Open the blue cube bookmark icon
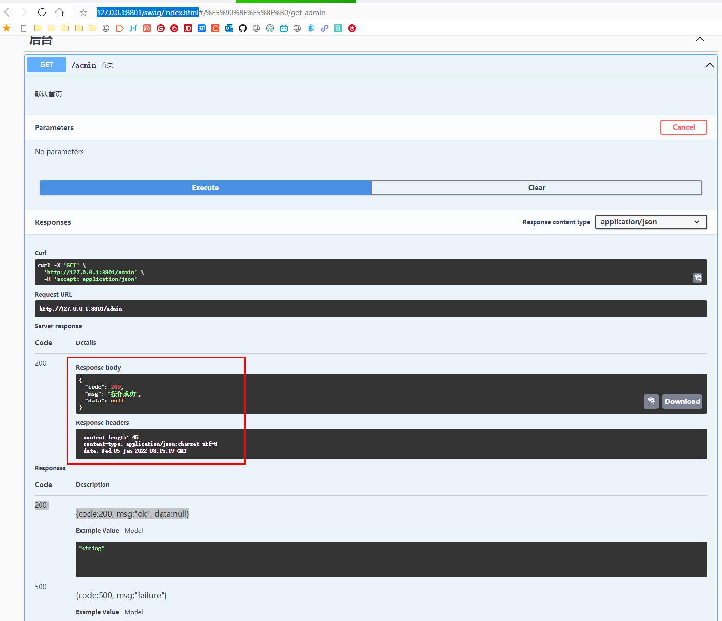Image resolution: width=722 pixels, height=621 pixels. (311, 28)
